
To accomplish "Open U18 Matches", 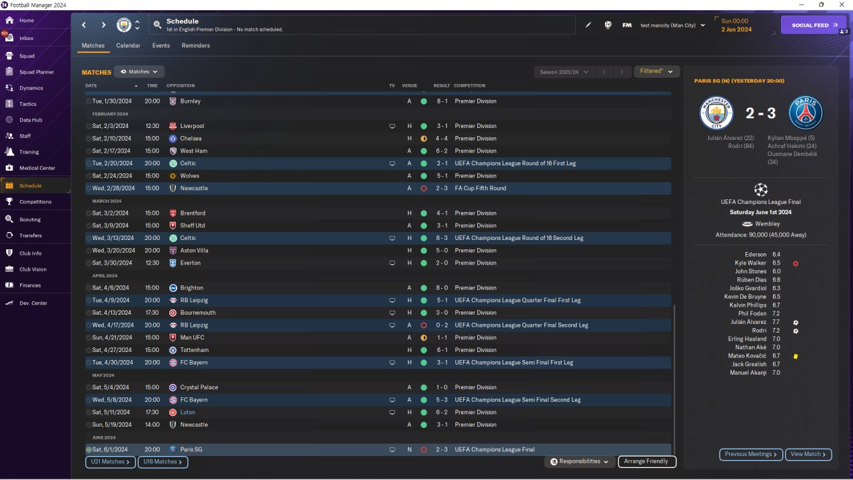I will 163,461.
